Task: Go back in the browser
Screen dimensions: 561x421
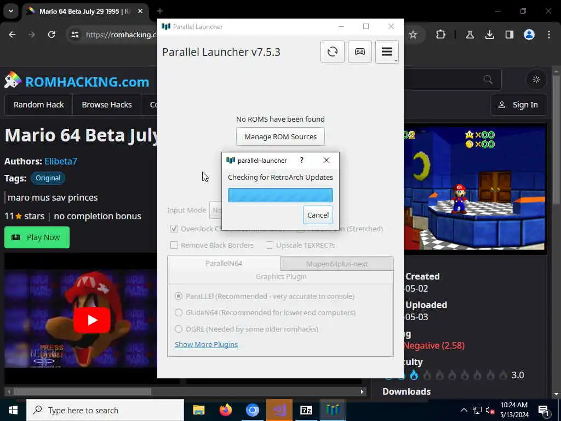Action: [x=12, y=35]
